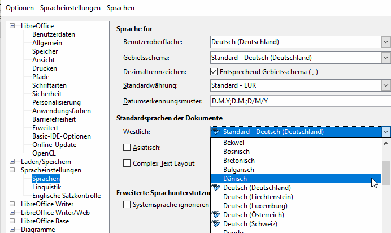The image size is (391, 233).
Task: Open Allgemein in options tree
Action: (47, 43)
